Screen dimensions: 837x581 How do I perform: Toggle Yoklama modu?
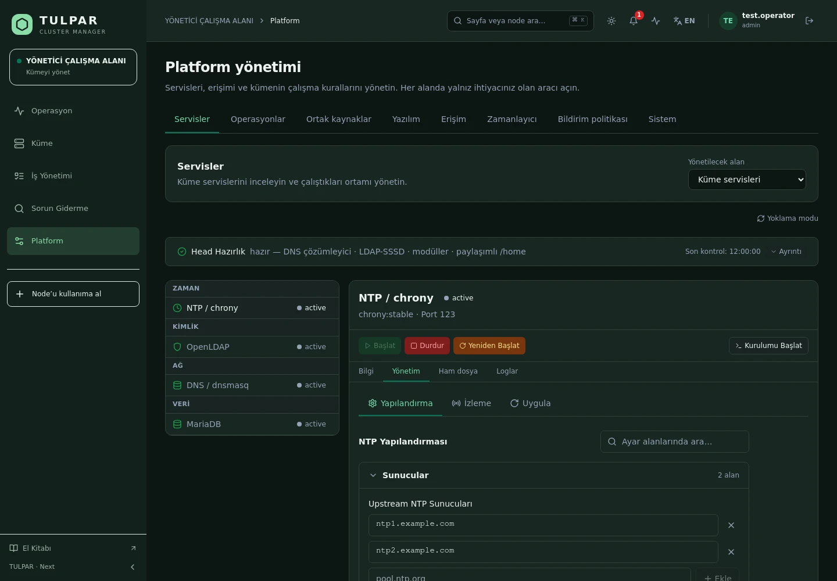[788, 218]
